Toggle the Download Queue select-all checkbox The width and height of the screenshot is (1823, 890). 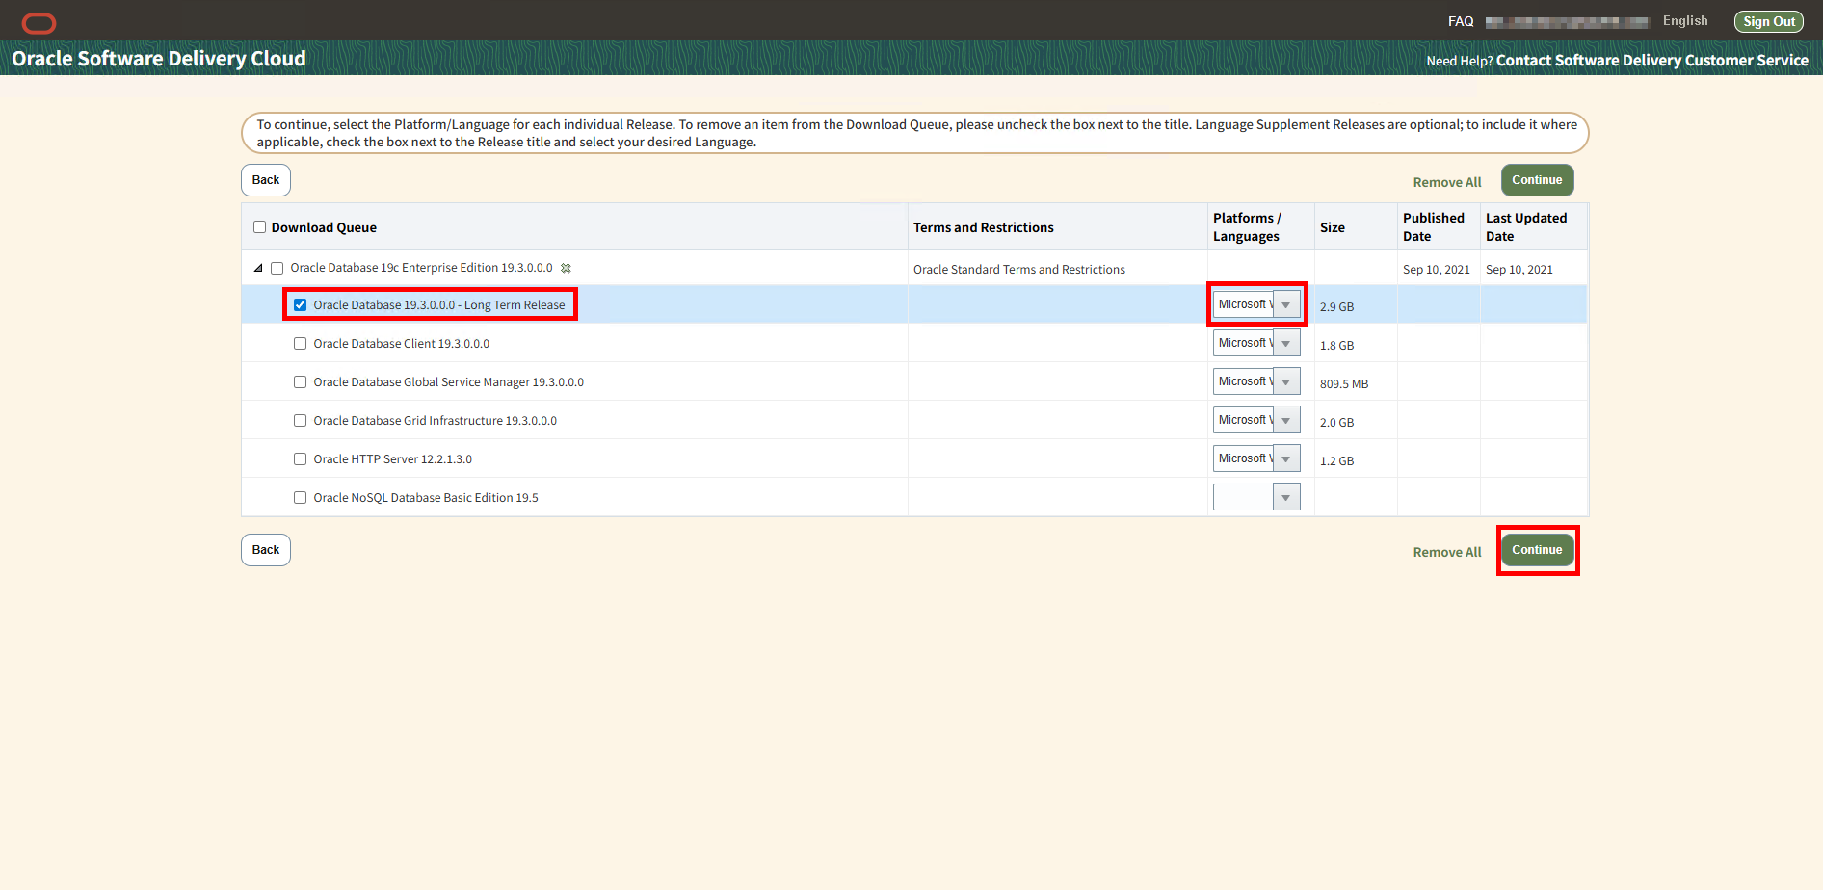(259, 227)
